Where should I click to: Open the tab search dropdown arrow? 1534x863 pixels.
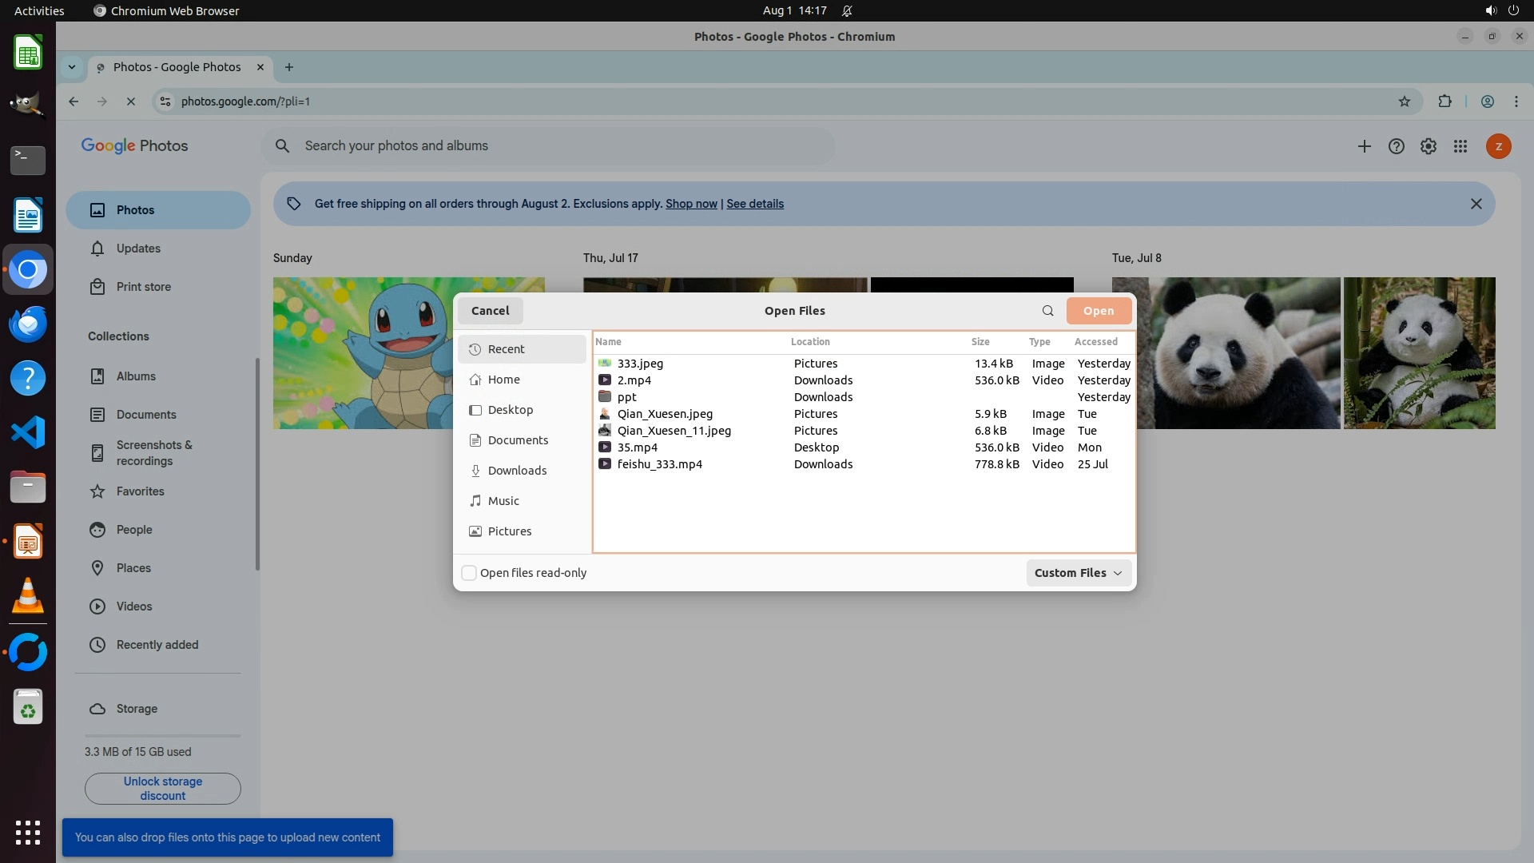(72, 67)
